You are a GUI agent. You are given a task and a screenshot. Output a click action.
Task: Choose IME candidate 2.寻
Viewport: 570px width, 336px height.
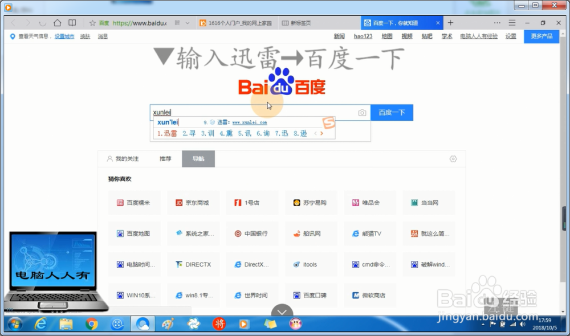click(x=189, y=133)
